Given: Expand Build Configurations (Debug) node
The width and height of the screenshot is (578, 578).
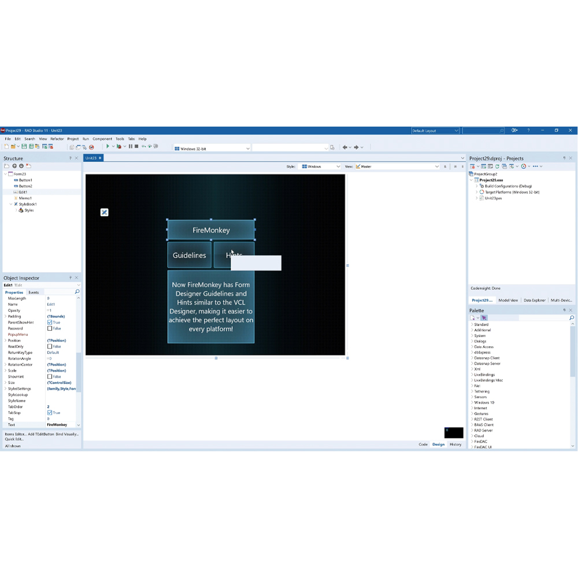Looking at the screenshot, I should click(477, 186).
